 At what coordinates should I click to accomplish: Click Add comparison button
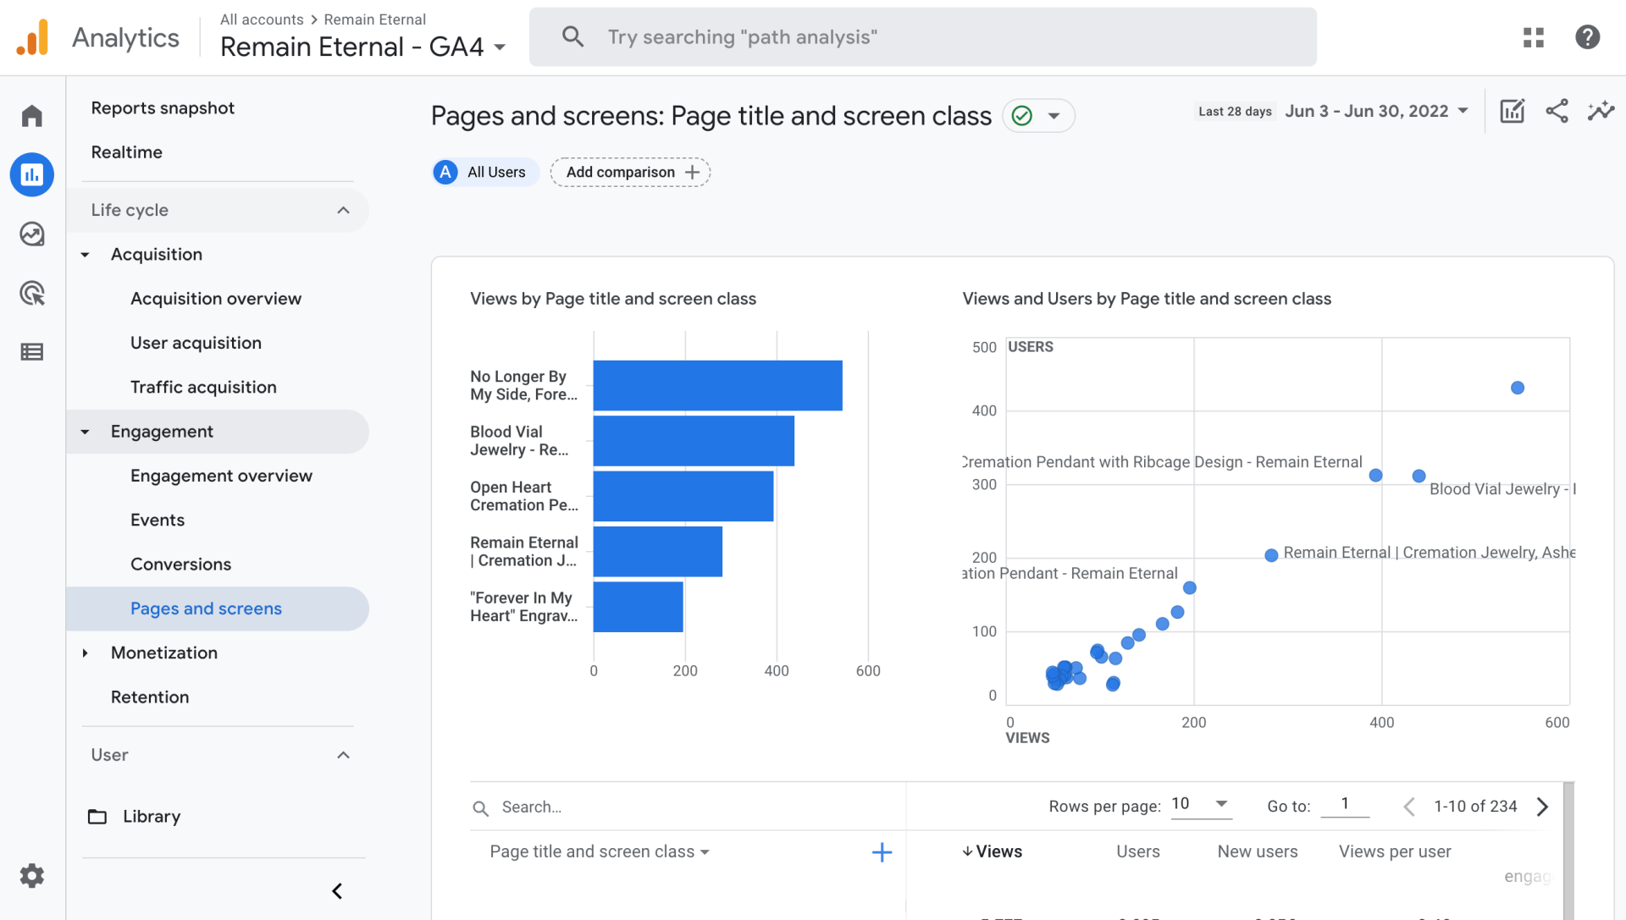pyautogui.click(x=630, y=172)
